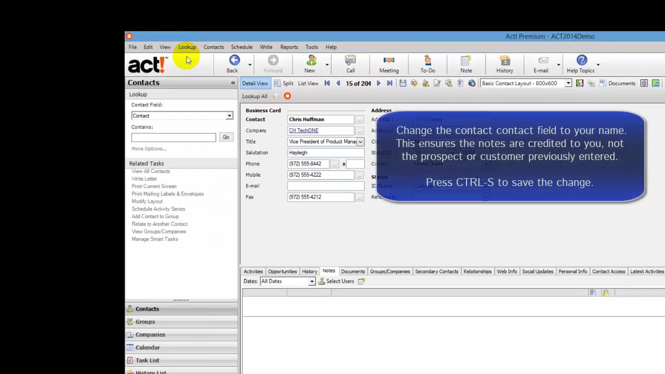Click Select Users button

coord(336,281)
